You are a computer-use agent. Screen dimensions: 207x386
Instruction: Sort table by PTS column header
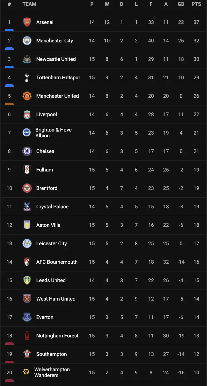pos(196,4)
